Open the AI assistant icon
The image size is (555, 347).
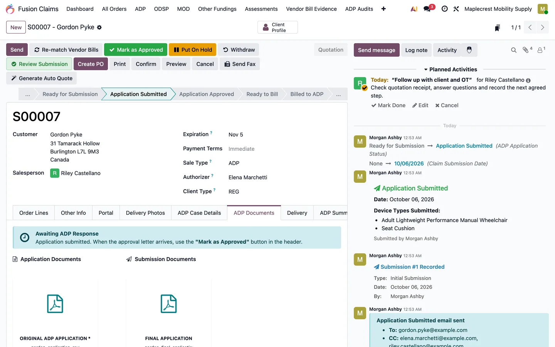pos(414,9)
